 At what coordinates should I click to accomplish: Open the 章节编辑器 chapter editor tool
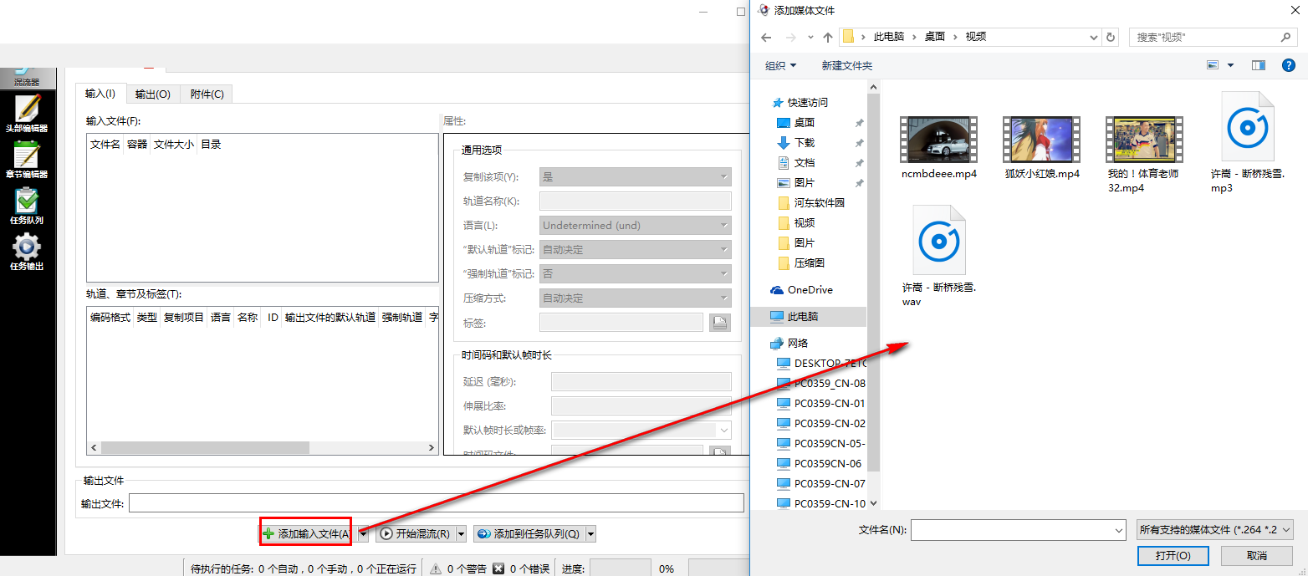click(27, 159)
